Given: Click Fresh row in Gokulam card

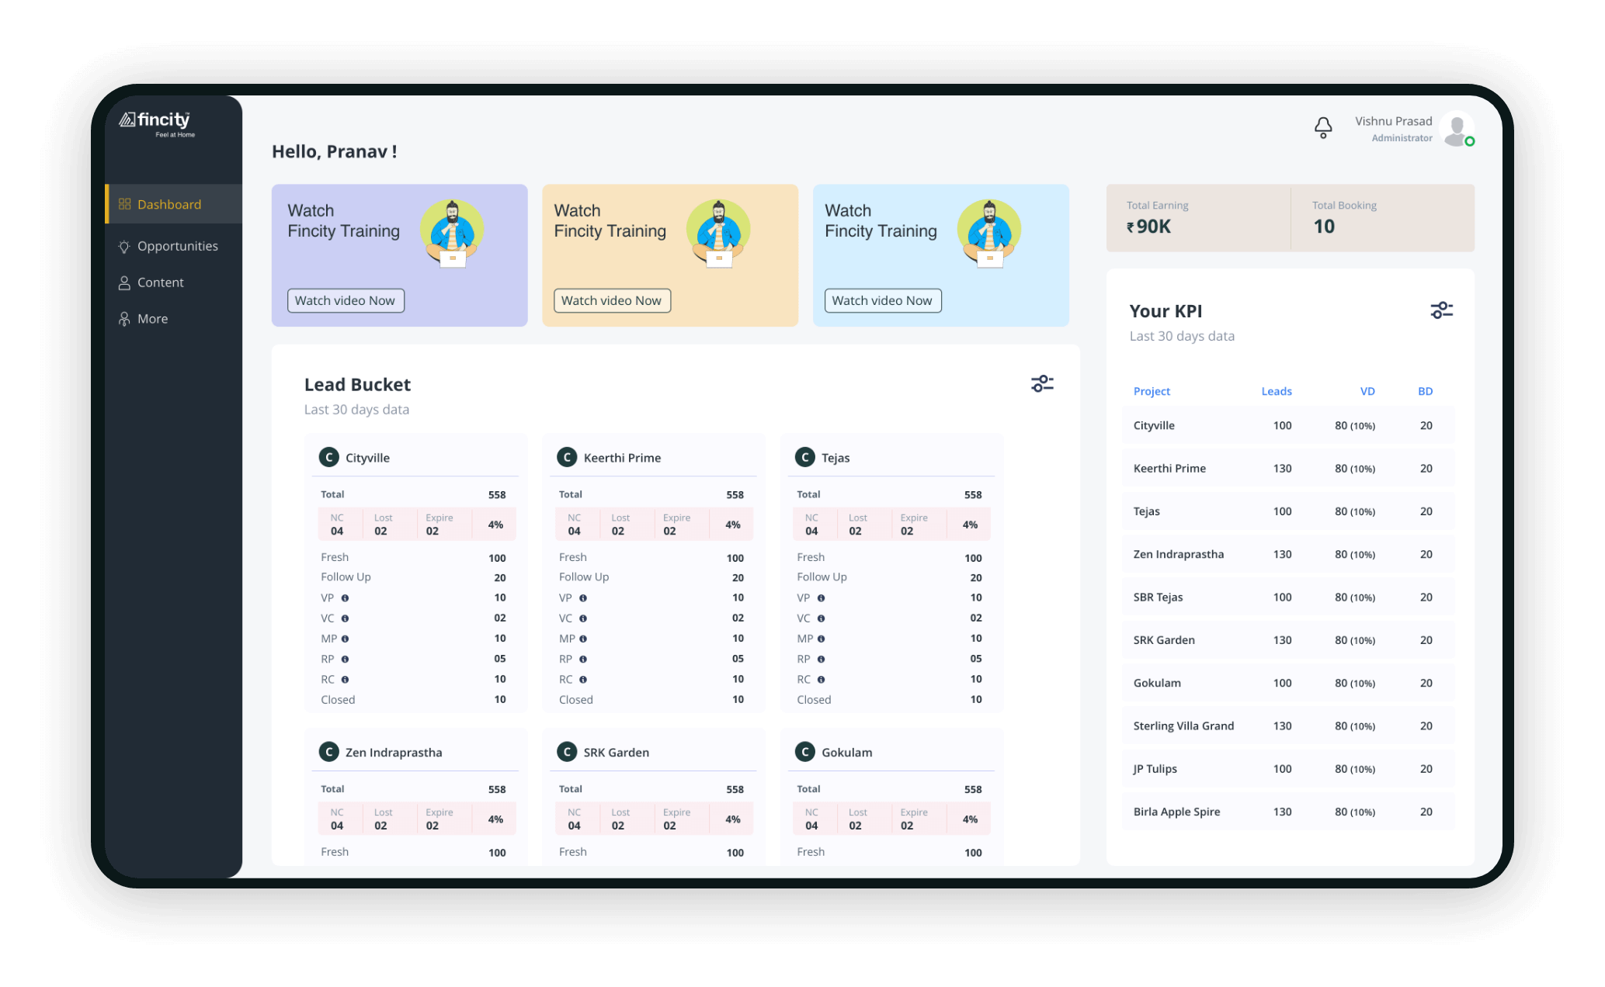Looking at the screenshot, I should [x=889, y=852].
